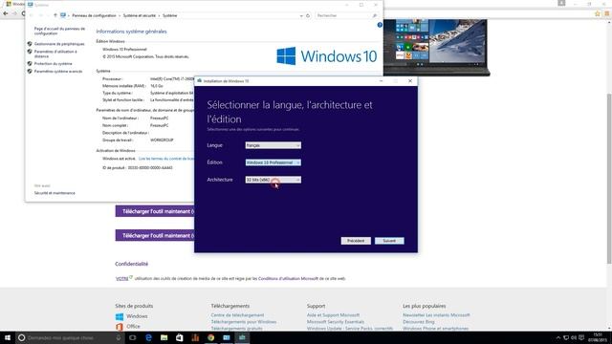Image resolution: width=612 pixels, height=344 pixels.
Task: Open Task View from the taskbar
Action: click(x=133, y=337)
